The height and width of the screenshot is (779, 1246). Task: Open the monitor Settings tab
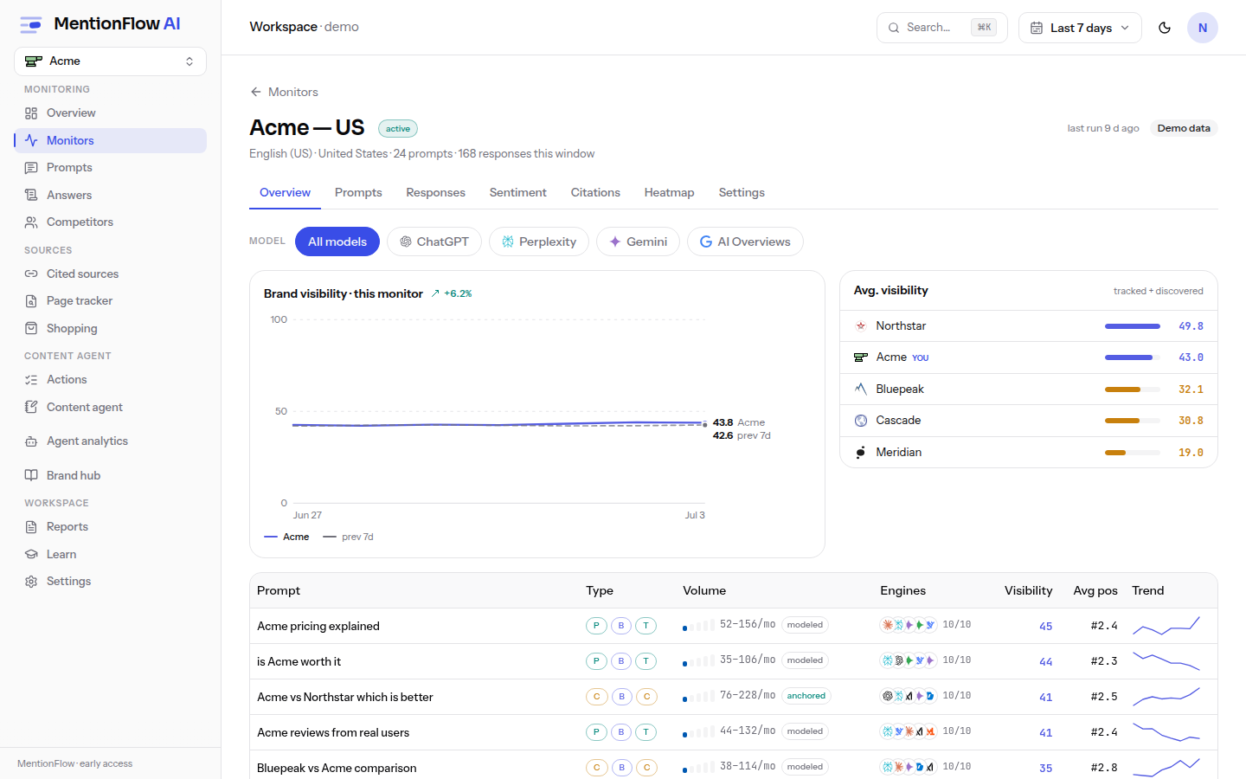coord(742,192)
